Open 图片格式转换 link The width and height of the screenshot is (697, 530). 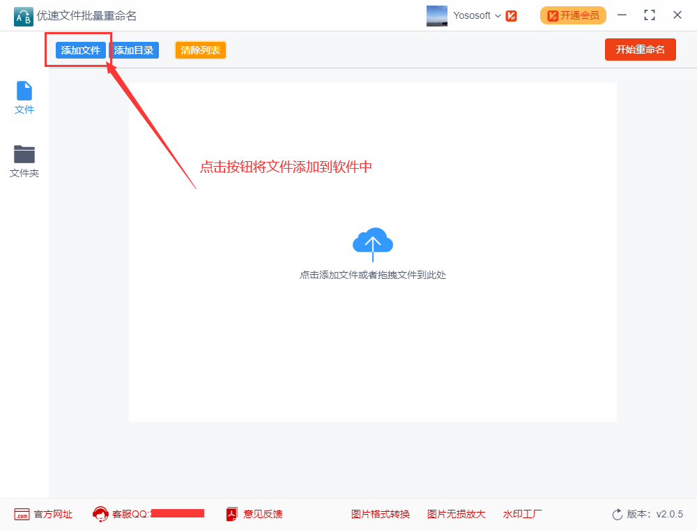pos(381,515)
